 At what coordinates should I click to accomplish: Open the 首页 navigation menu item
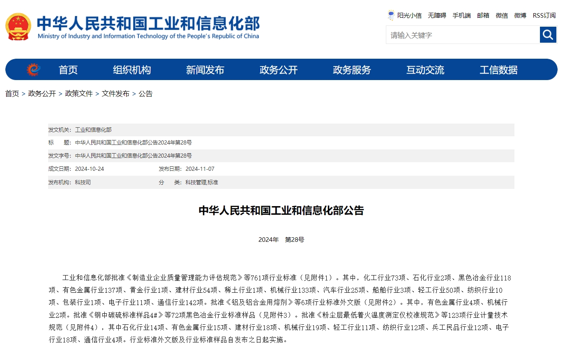point(68,70)
